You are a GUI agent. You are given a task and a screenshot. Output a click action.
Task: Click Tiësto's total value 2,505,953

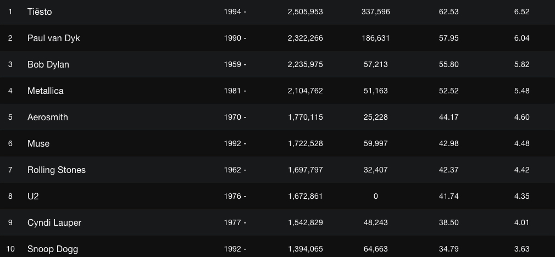pos(305,12)
